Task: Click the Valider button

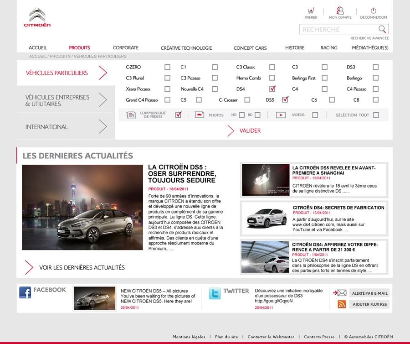Action: click(250, 130)
